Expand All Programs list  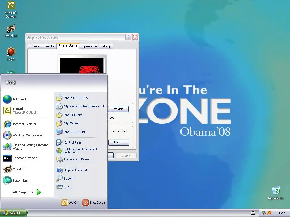click(27, 192)
